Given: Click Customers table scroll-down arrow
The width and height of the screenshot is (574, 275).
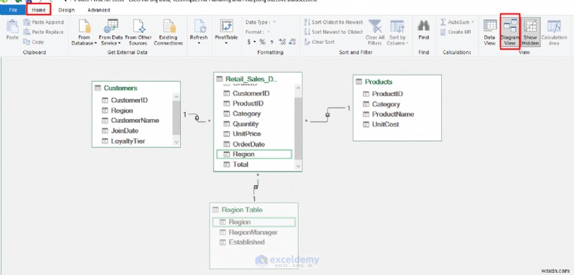Looking at the screenshot, I should [177, 141].
